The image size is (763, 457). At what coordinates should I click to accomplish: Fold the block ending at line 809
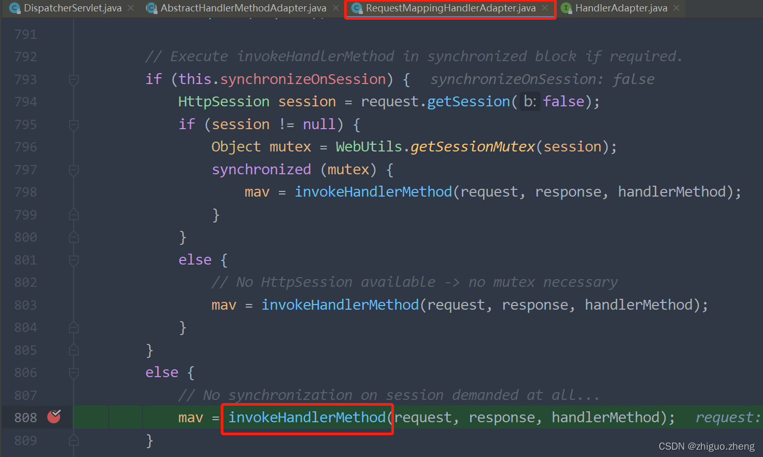(74, 440)
